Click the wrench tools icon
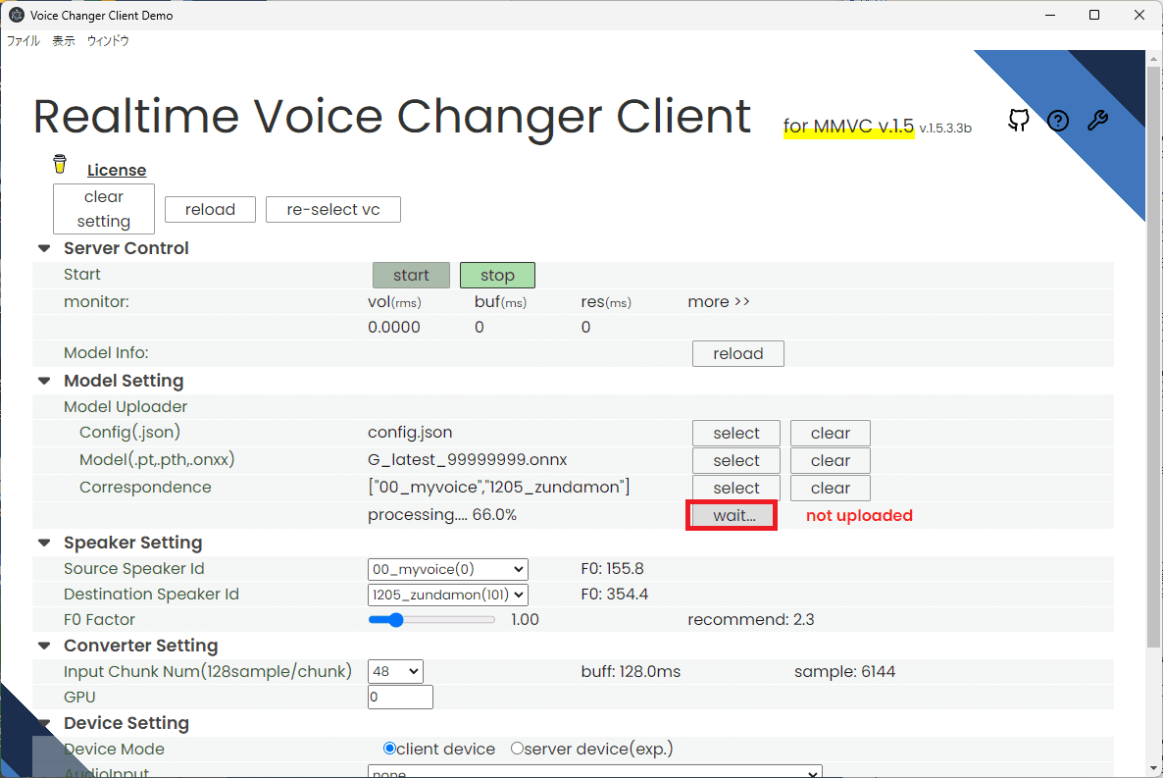 point(1097,121)
